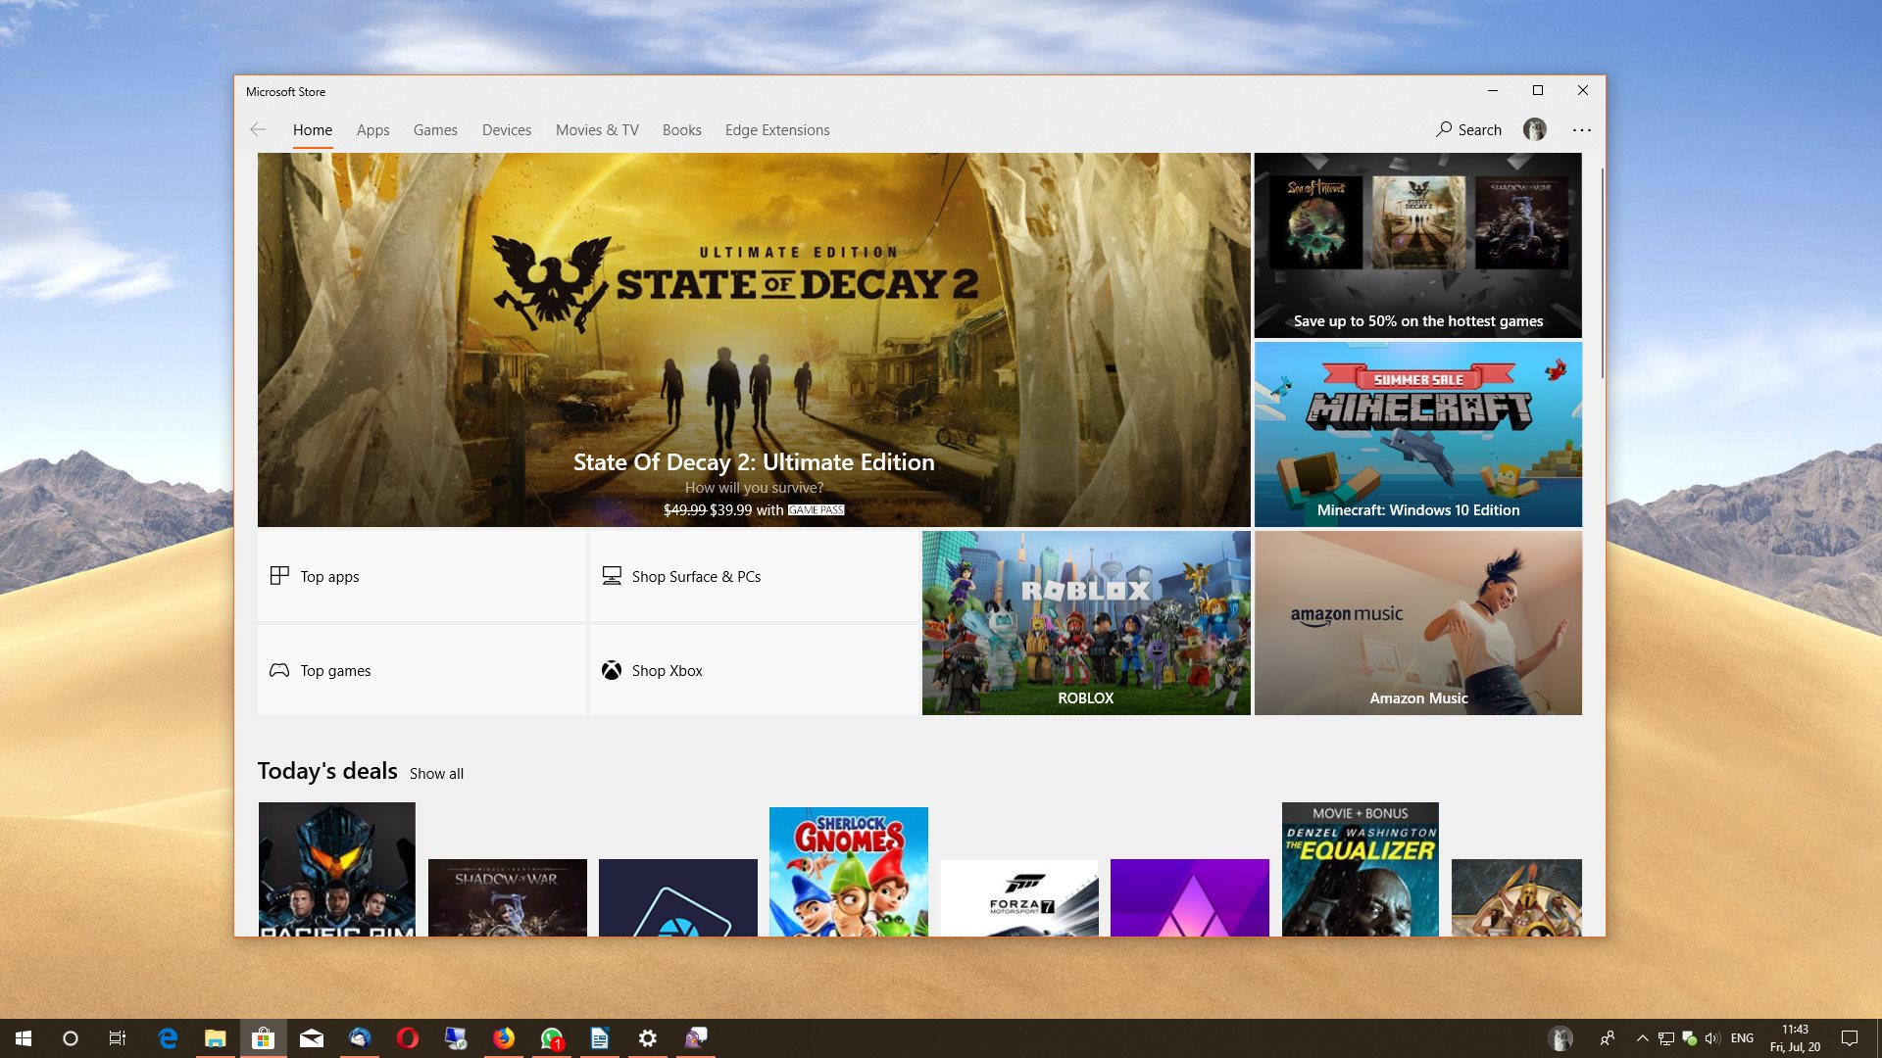The height and width of the screenshot is (1058, 1882).
Task: Open the Forza Motorsport 7 deal thumbnail
Action: tap(1019, 897)
